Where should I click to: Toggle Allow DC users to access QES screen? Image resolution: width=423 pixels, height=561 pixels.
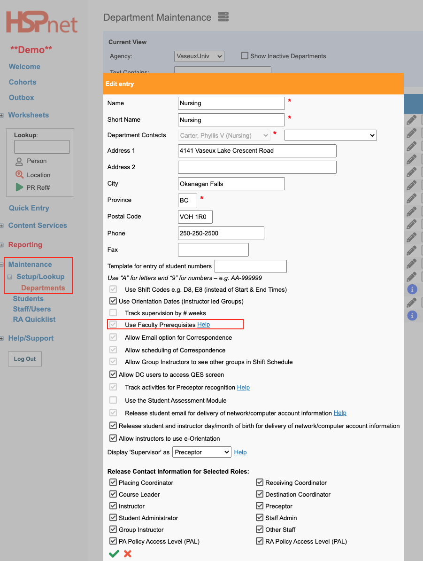click(x=113, y=374)
